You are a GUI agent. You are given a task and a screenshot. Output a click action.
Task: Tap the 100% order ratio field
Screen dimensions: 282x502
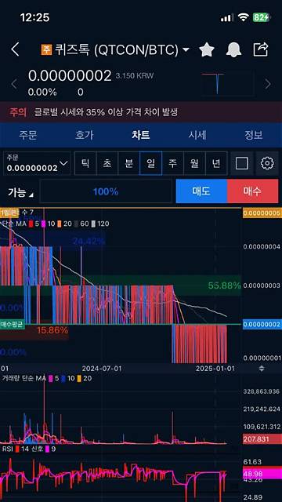point(106,191)
